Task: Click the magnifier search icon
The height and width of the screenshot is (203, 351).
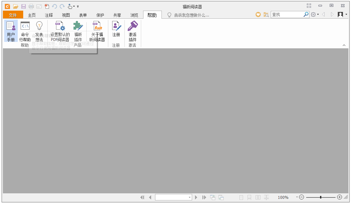Action: point(306,15)
